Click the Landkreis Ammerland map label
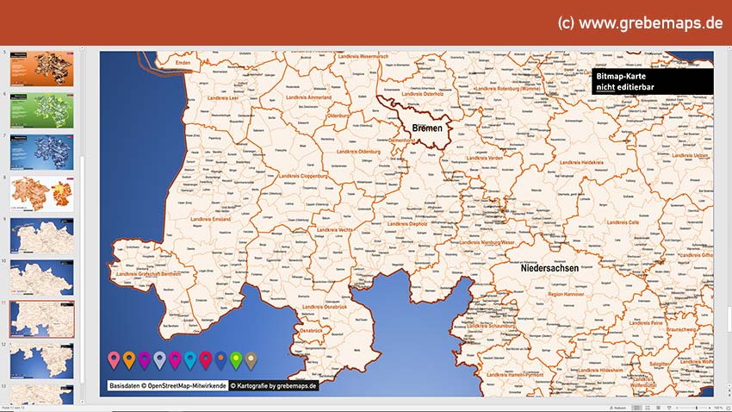Viewport: 732px width, 412px height. (x=308, y=97)
